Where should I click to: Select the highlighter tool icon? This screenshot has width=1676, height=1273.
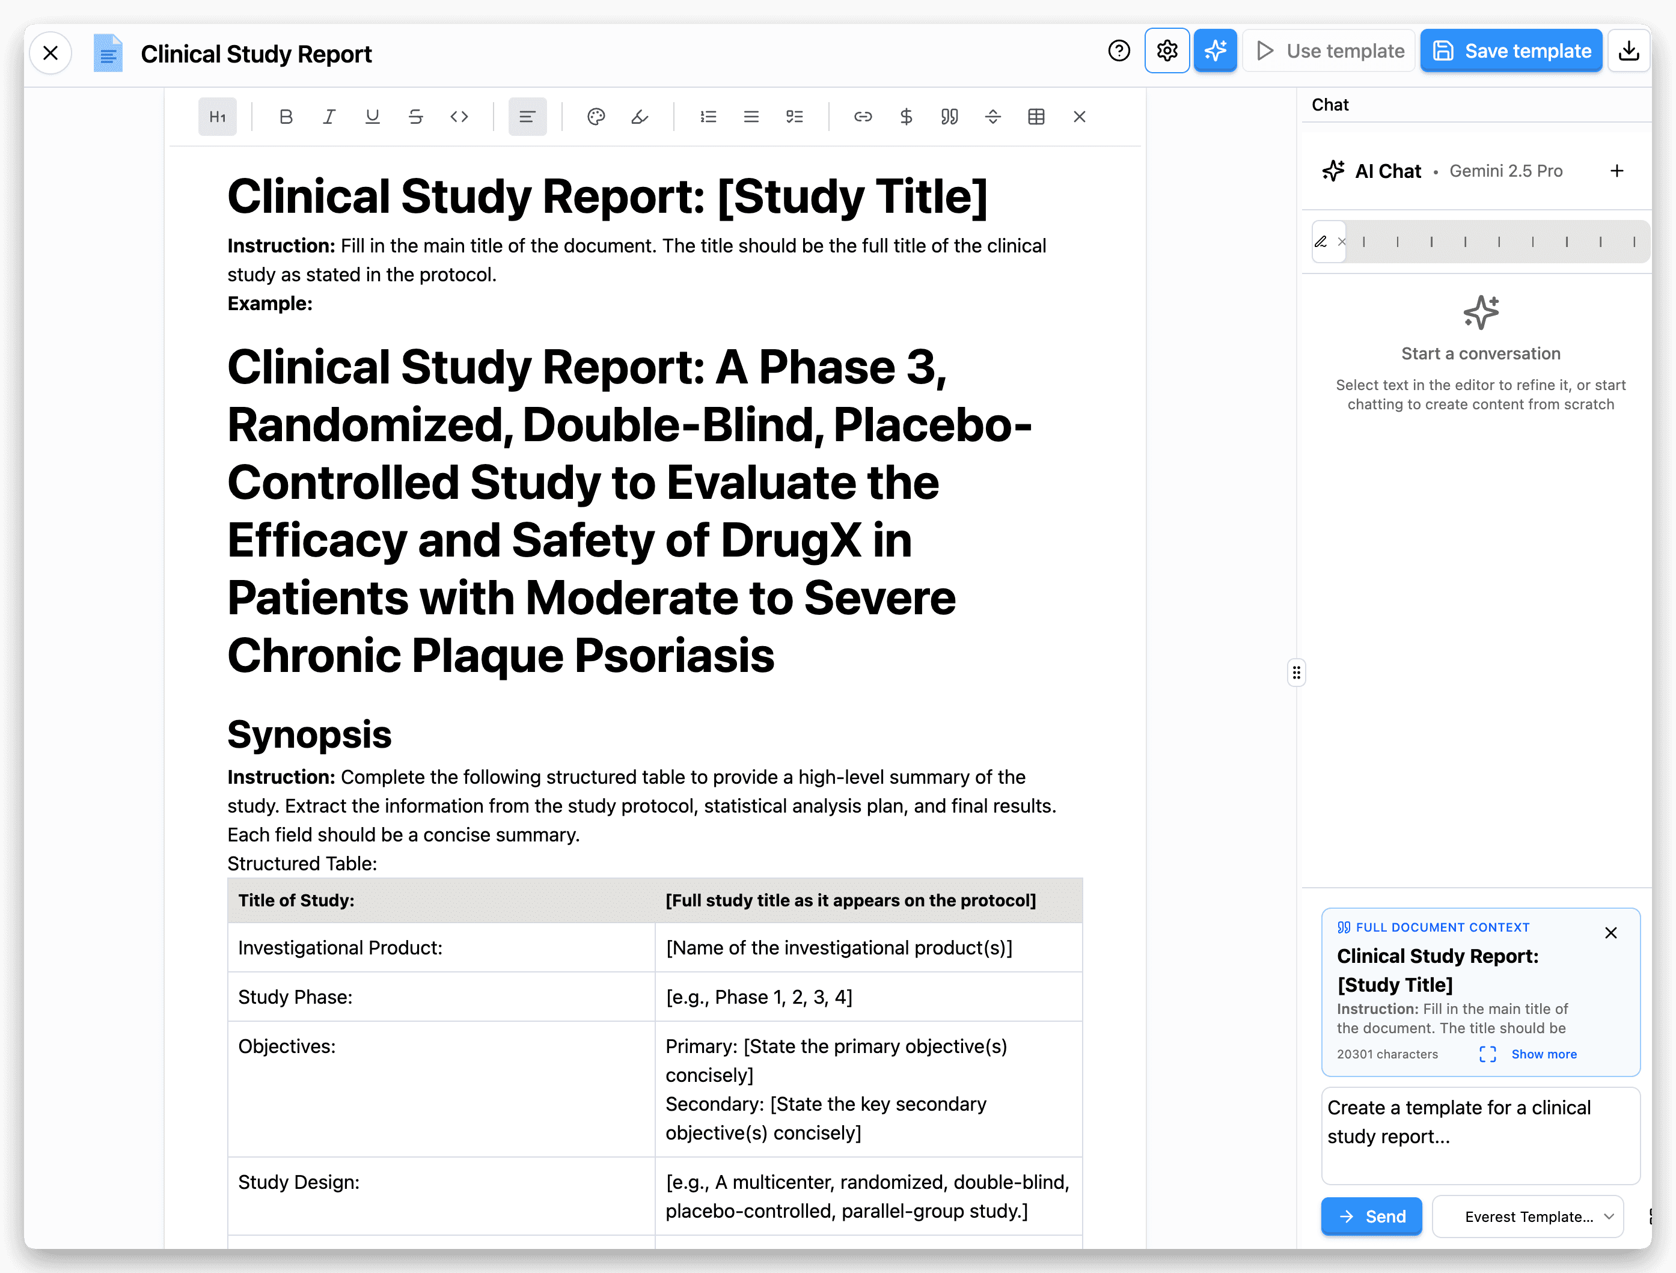[640, 117]
